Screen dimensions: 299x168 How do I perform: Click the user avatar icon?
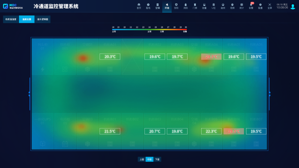tap(293, 7)
